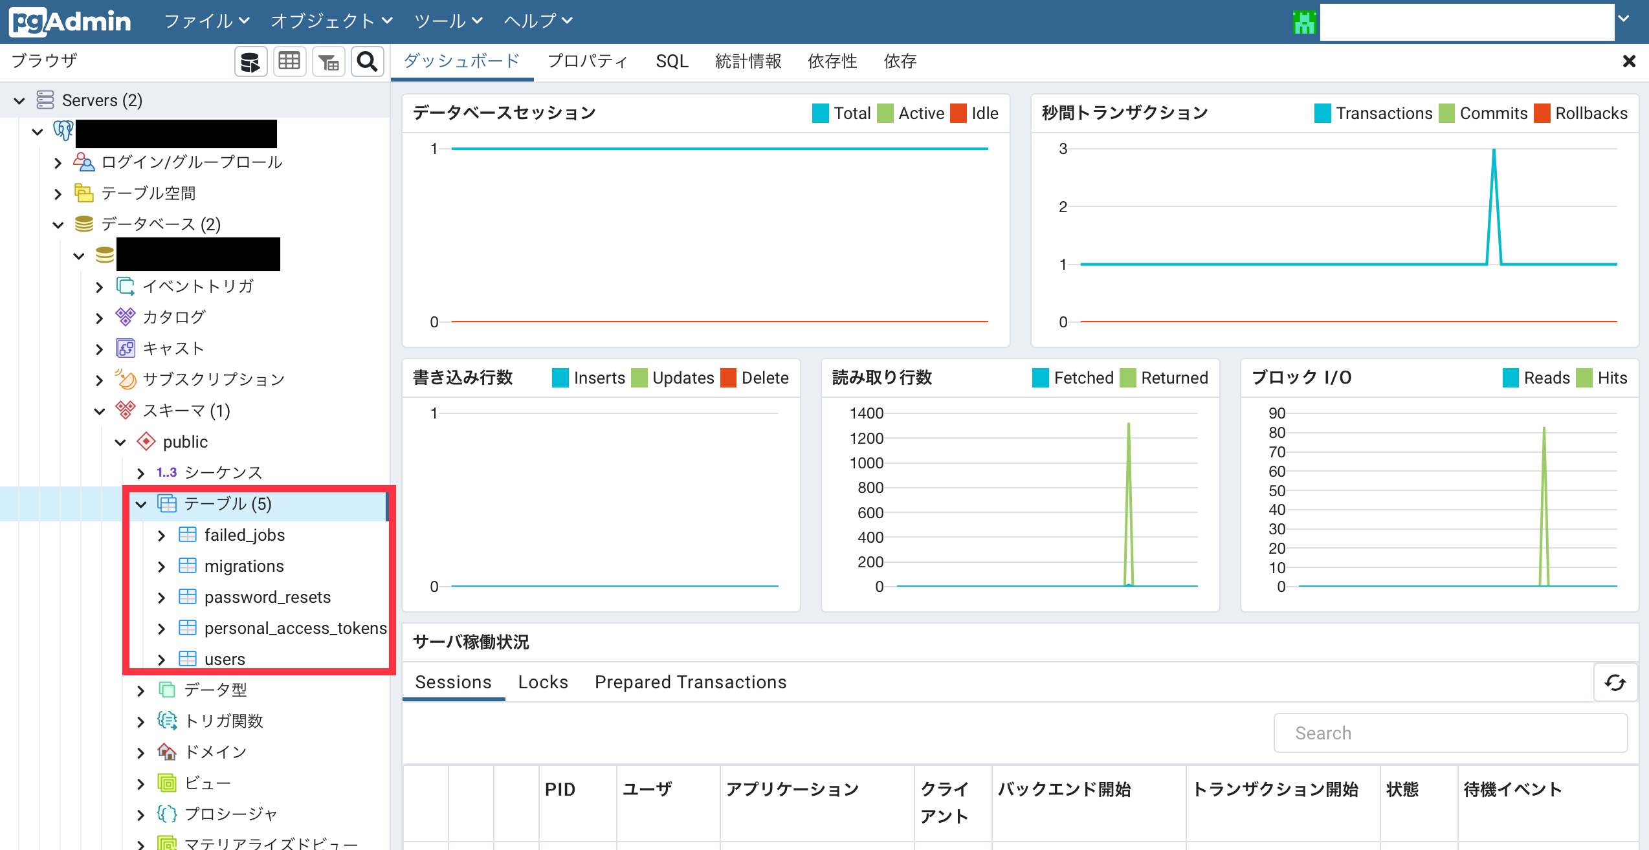Click the Query Tool database icon
The width and height of the screenshot is (1649, 850).
click(x=250, y=62)
